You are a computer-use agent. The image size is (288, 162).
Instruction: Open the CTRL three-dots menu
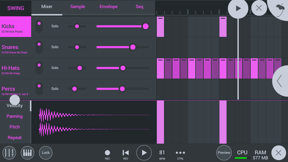pos(180,153)
